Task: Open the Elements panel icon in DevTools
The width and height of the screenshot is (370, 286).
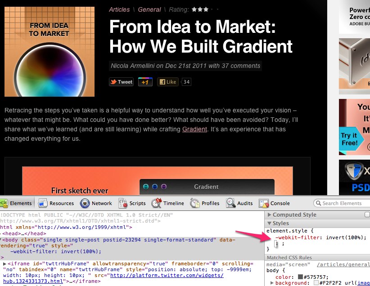Action: click(x=4, y=203)
